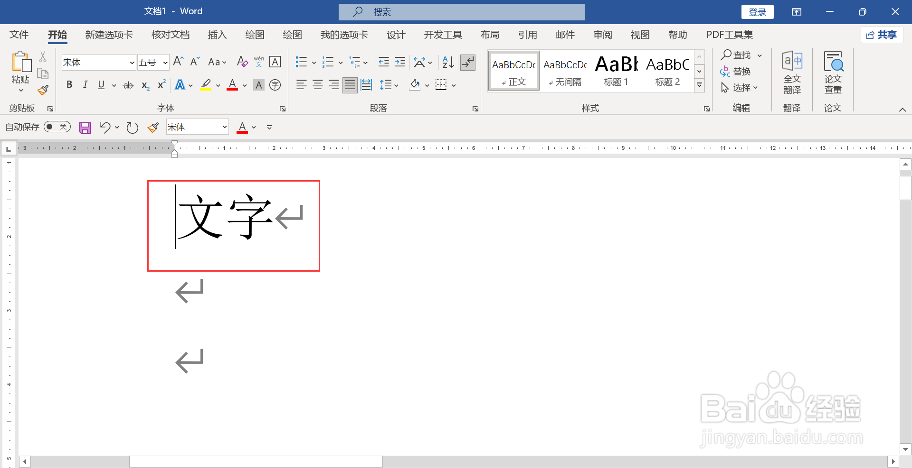Expand the bullet list dropdown arrow
The height and width of the screenshot is (468, 912).
tap(314, 62)
